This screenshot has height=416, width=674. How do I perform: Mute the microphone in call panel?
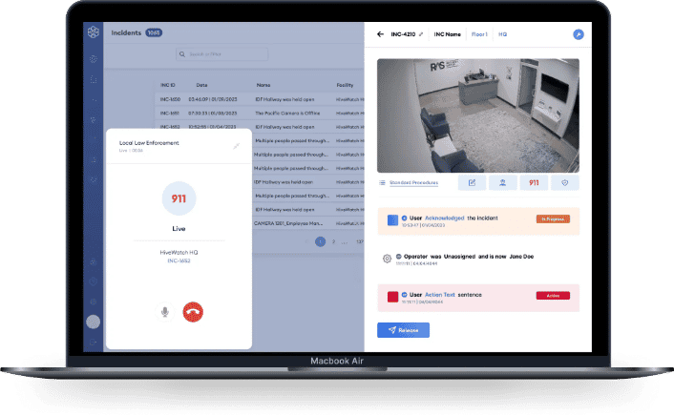click(164, 311)
